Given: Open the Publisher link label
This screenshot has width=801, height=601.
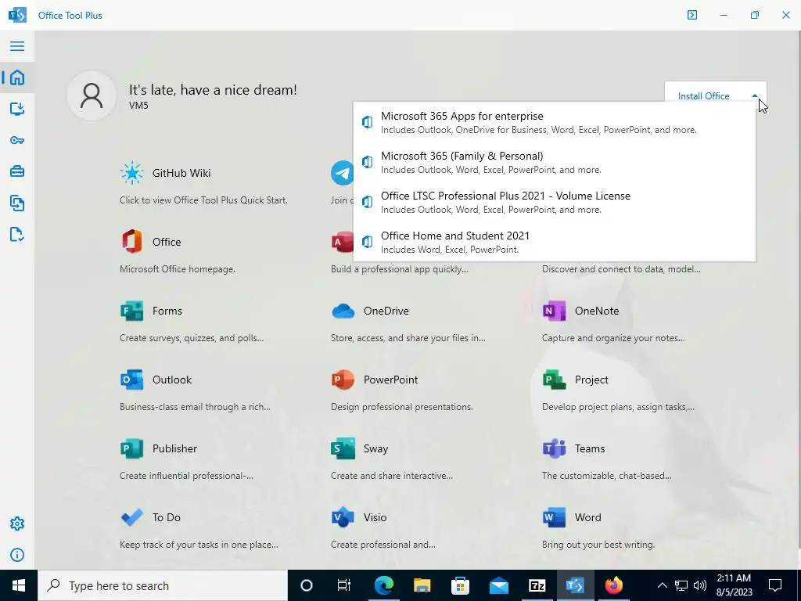Looking at the screenshot, I should [174, 448].
